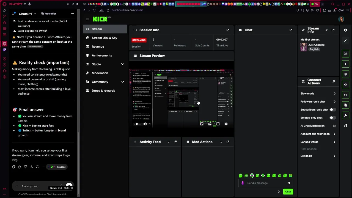Image resolution: width=352 pixels, height=198 pixels.
Task: Open ChatGPT panel more options
Action: [x=72, y=14]
